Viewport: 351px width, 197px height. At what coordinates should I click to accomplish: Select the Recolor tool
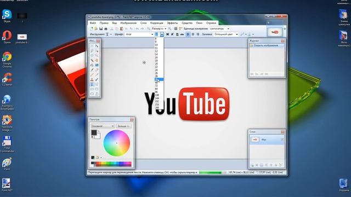click(97, 79)
